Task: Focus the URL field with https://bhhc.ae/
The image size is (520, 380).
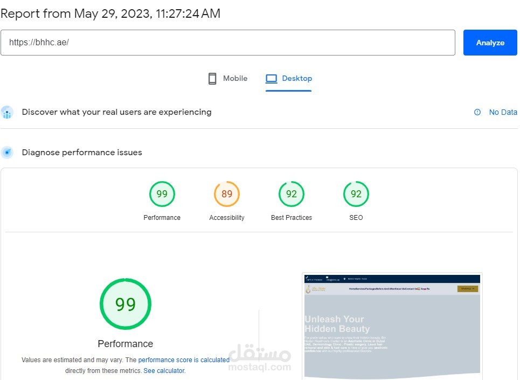Action: (228, 43)
